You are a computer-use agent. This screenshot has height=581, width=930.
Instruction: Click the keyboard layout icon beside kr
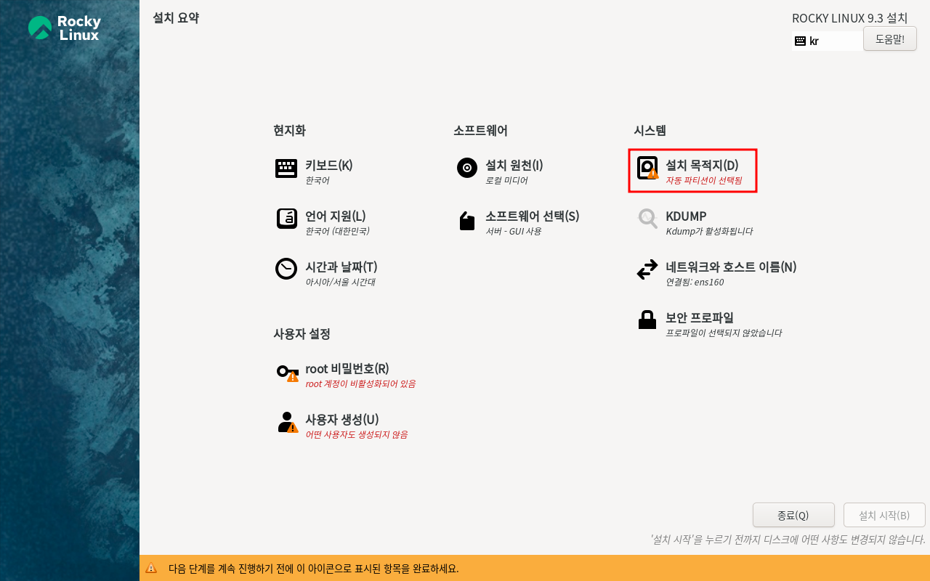click(x=800, y=41)
